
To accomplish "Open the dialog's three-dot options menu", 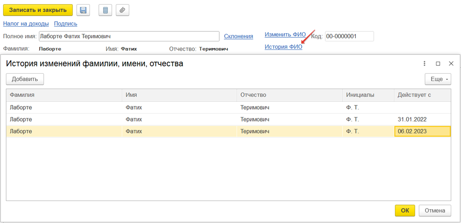I will (x=425, y=64).
